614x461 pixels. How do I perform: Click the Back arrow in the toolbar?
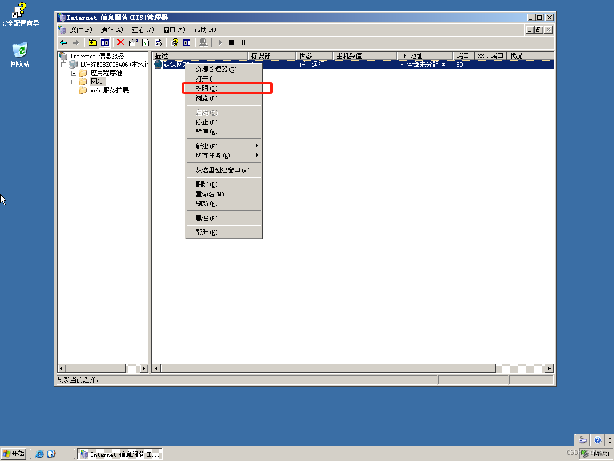pos(63,43)
